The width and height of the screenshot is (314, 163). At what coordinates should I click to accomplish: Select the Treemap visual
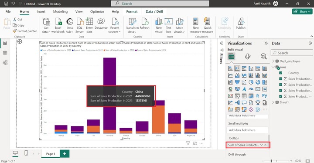tap(265, 82)
